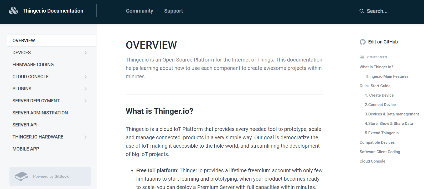Jump to Quick Start Guide section

[x=375, y=86]
